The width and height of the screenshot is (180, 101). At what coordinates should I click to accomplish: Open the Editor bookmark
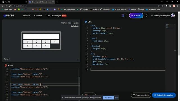coord(141,9)
